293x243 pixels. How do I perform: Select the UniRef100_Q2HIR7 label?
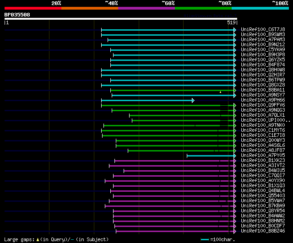coord(263,75)
